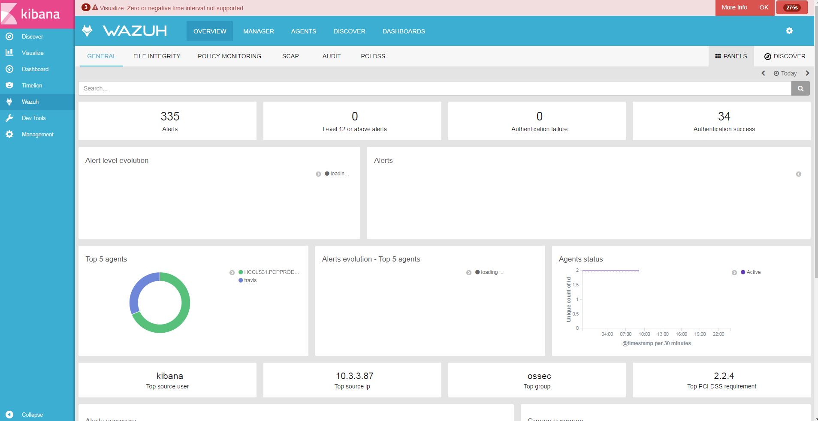Click the search magnifier button

tap(800, 88)
